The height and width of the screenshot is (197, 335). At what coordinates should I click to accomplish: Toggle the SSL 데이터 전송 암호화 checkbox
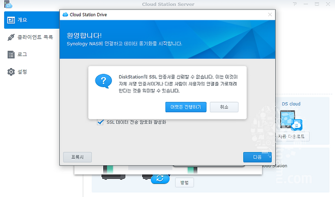(100, 122)
